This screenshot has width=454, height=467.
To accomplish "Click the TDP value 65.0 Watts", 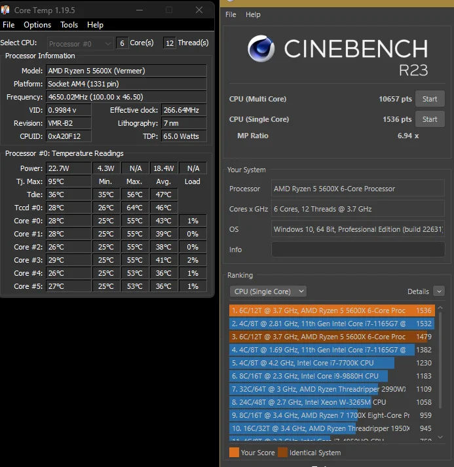I will 184,136.
